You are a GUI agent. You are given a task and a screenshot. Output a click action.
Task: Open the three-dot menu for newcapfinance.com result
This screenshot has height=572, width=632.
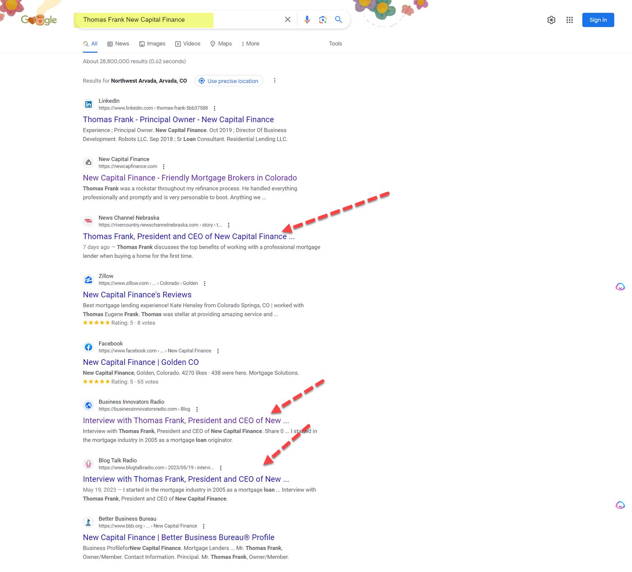pyautogui.click(x=164, y=167)
